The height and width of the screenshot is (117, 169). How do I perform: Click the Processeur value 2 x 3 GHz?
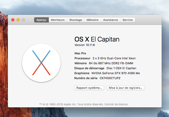coord(114,58)
